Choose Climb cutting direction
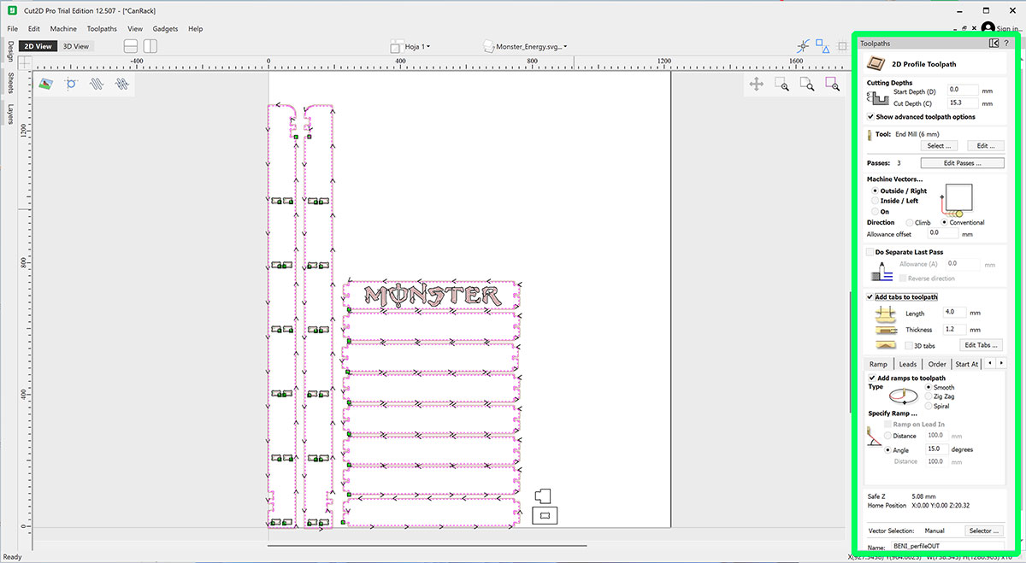Image resolution: width=1026 pixels, height=563 pixels. click(x=908, y=222)
